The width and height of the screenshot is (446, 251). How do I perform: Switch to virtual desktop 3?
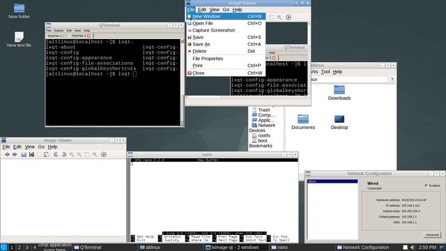[27, 248]
